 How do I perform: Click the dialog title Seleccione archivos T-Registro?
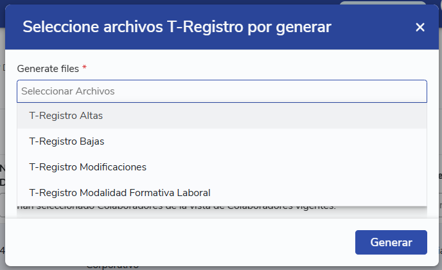177,27
